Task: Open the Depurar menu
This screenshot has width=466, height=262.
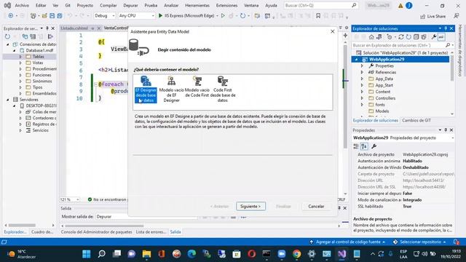Action: [x=130, y=5]
